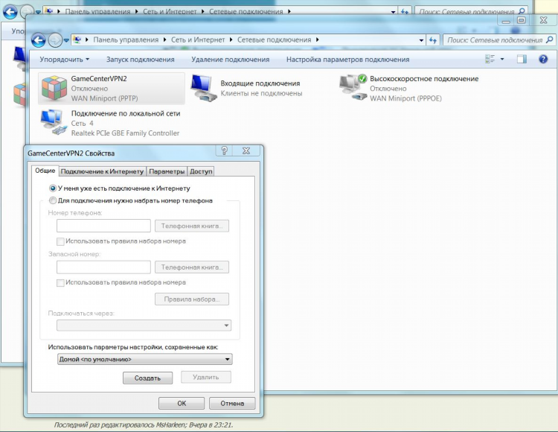Refresh the front window address bar
The image size is (558, 432).
pyautogui.click(x=433, y=40)
